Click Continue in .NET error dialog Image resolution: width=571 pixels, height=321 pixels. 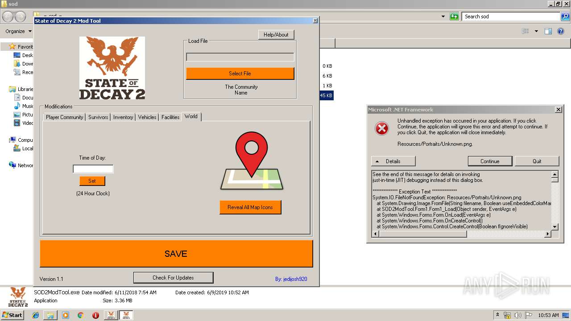(490, 161)
